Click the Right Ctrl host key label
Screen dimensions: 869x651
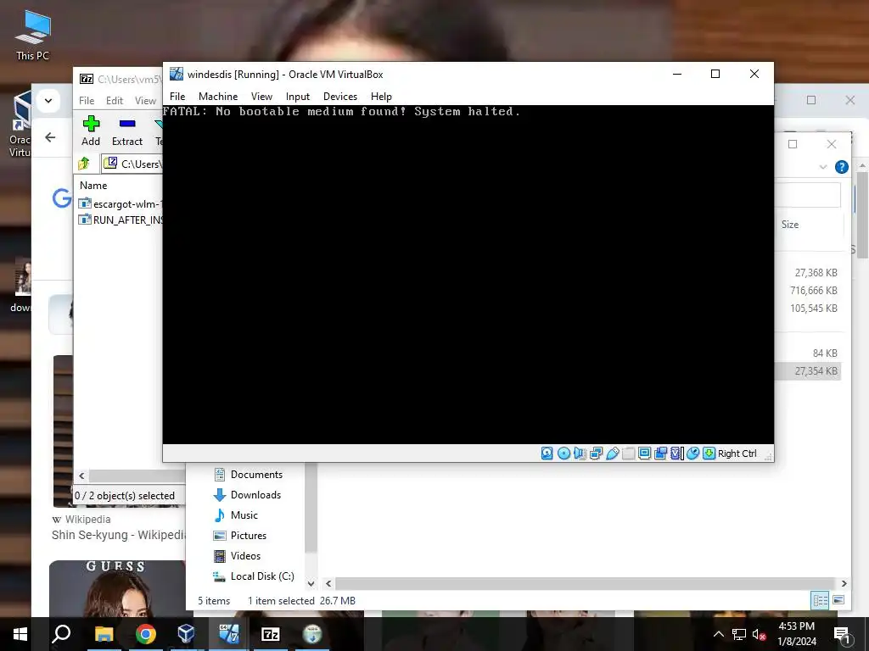coord(737,453)
